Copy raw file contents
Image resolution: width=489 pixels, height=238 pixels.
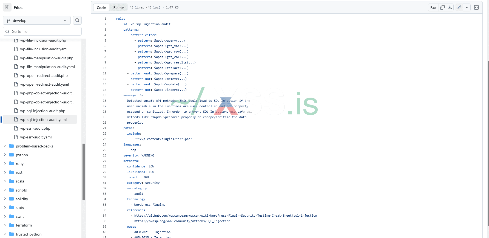click(x=442, y=7)
